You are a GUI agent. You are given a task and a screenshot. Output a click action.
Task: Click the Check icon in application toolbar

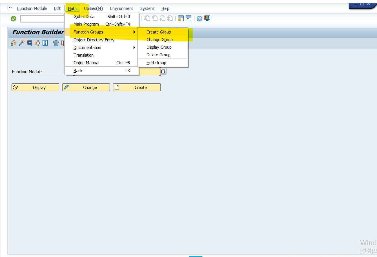(14, 43)
